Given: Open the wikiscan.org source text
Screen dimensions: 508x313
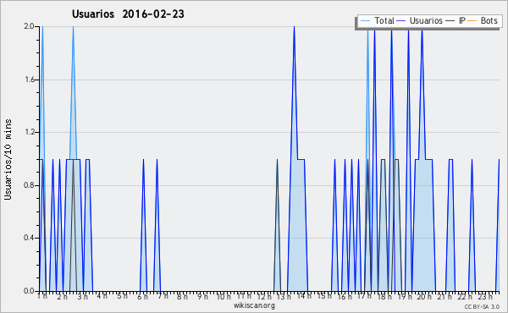Looking at the screenshot, I should 254,305.
